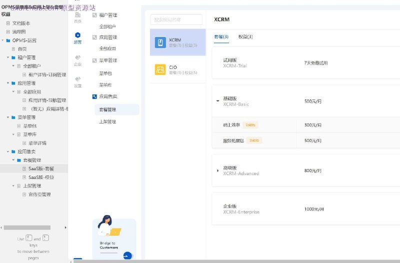Open 全部应用 in the menu

(x=107, y=48)
